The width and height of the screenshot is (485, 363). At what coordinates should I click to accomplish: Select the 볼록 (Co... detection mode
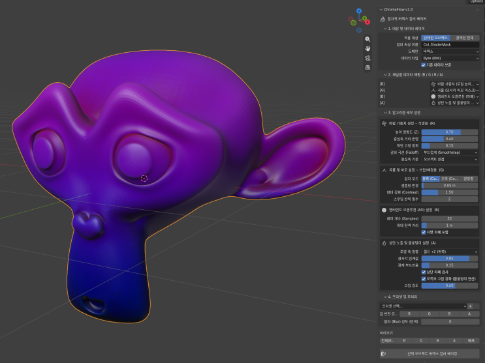click(431, 179)
